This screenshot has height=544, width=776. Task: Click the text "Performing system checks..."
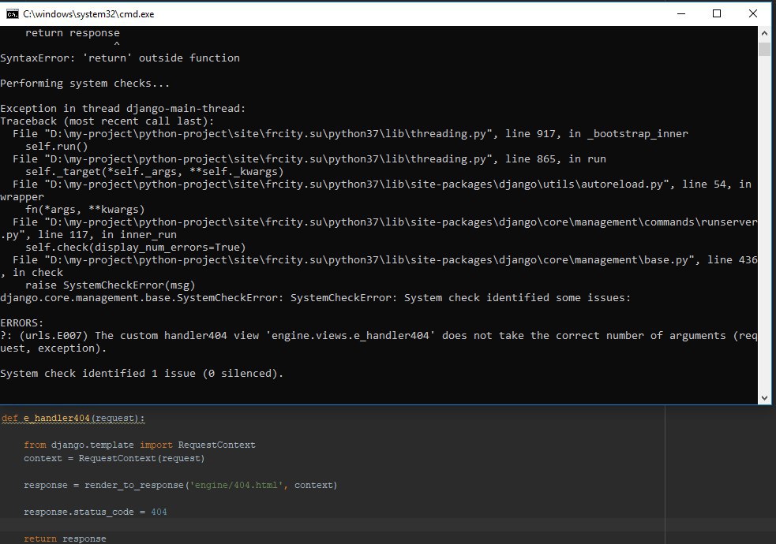84,83
